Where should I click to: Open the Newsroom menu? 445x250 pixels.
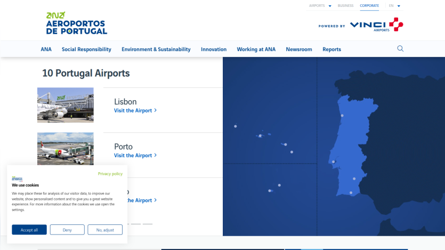click(299, 50)
